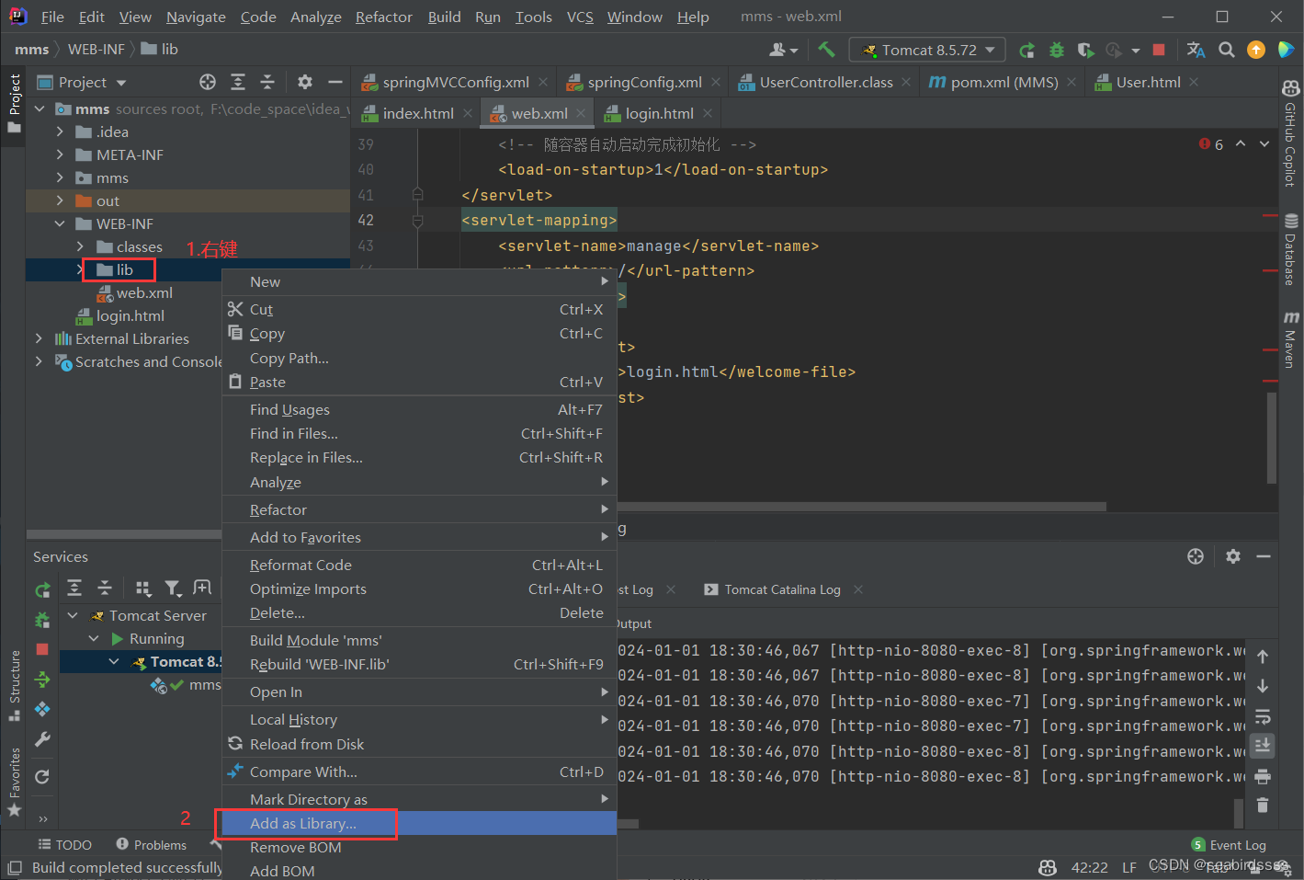Switch to the pom.xml (MMS) tab
The height and width of the screenshot is (880, 1304).
coord(1004,82)
